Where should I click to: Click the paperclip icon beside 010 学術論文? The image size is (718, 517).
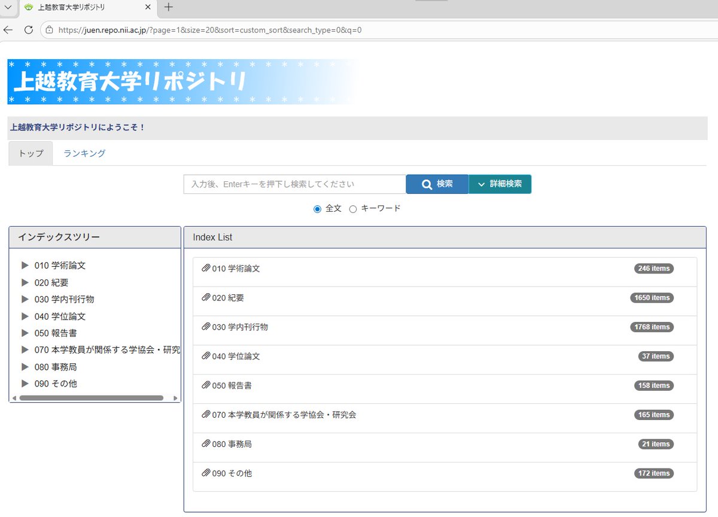pyautogui.click(x=206, y=269)
